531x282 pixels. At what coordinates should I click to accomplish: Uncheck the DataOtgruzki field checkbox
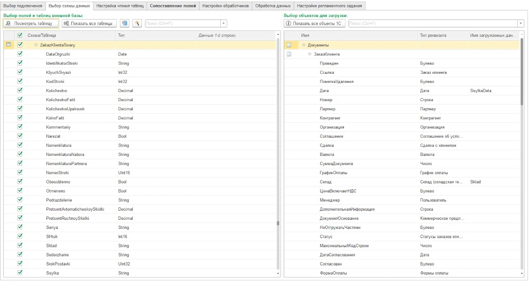pyautogui.click(x=19, y=54)
